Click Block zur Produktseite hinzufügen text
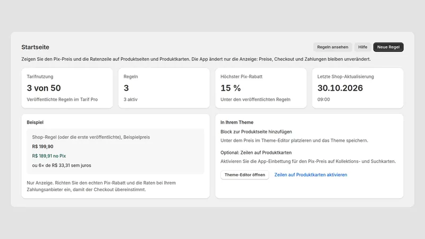 pyautogui.click(x=256, y=132)
